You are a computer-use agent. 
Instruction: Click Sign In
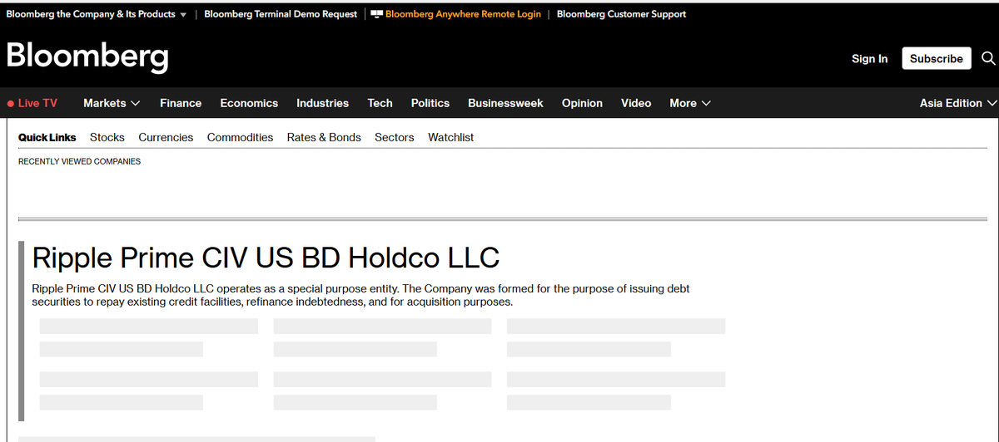click(x=869, y=58)
